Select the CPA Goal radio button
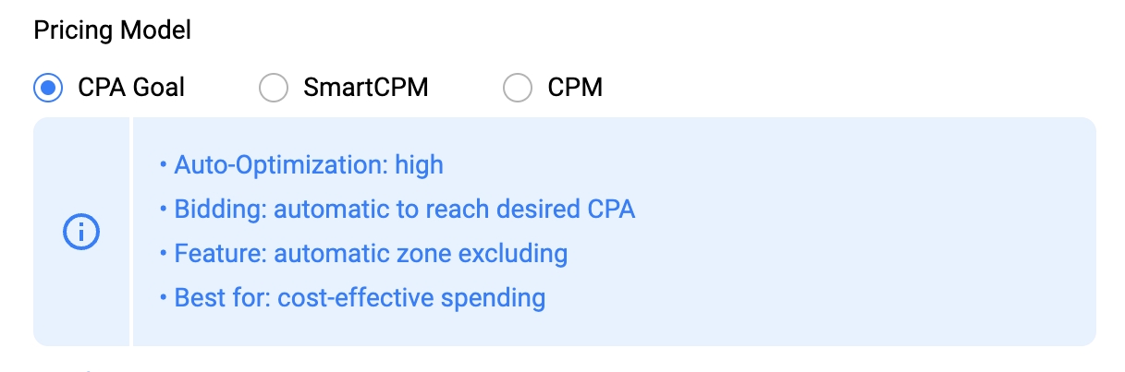Screen dimensions: 1125x372 point(47,88)
